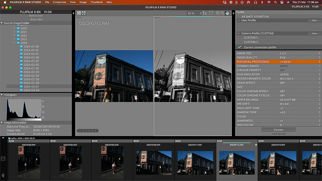
Task: Change SHARPNESS value
Action: 279,121
